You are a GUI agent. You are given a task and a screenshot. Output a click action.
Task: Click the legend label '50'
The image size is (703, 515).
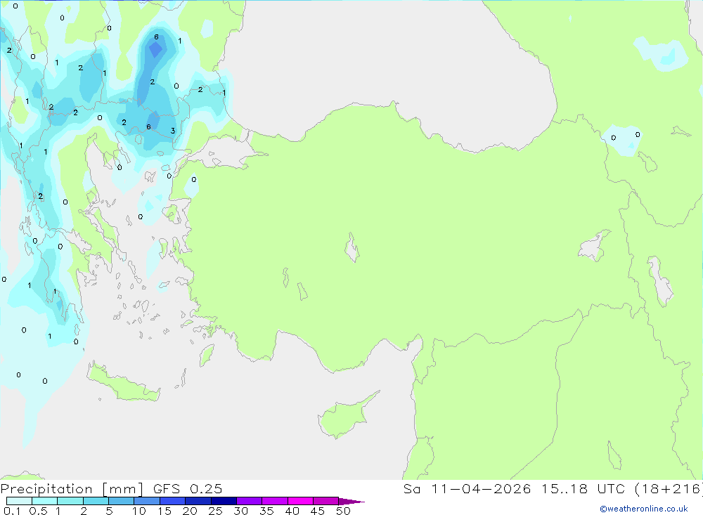(343, 511)
